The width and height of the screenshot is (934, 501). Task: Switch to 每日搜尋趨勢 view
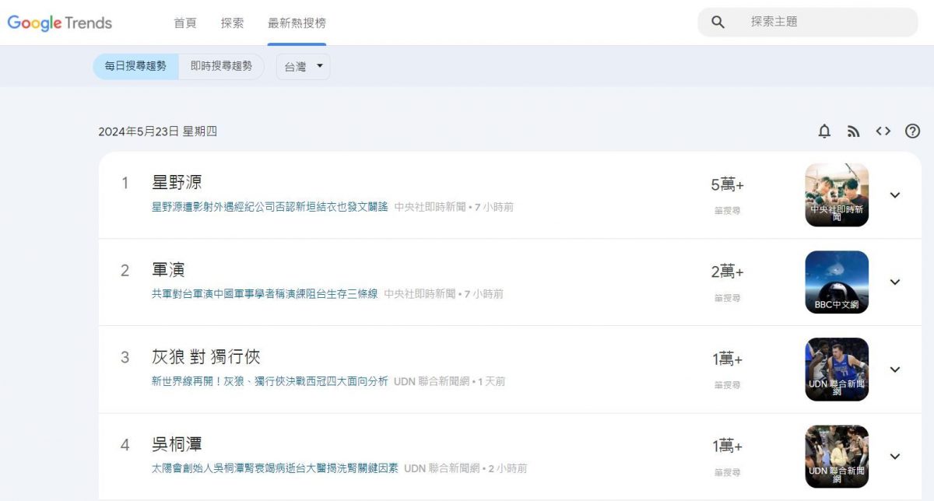(135, 66)
